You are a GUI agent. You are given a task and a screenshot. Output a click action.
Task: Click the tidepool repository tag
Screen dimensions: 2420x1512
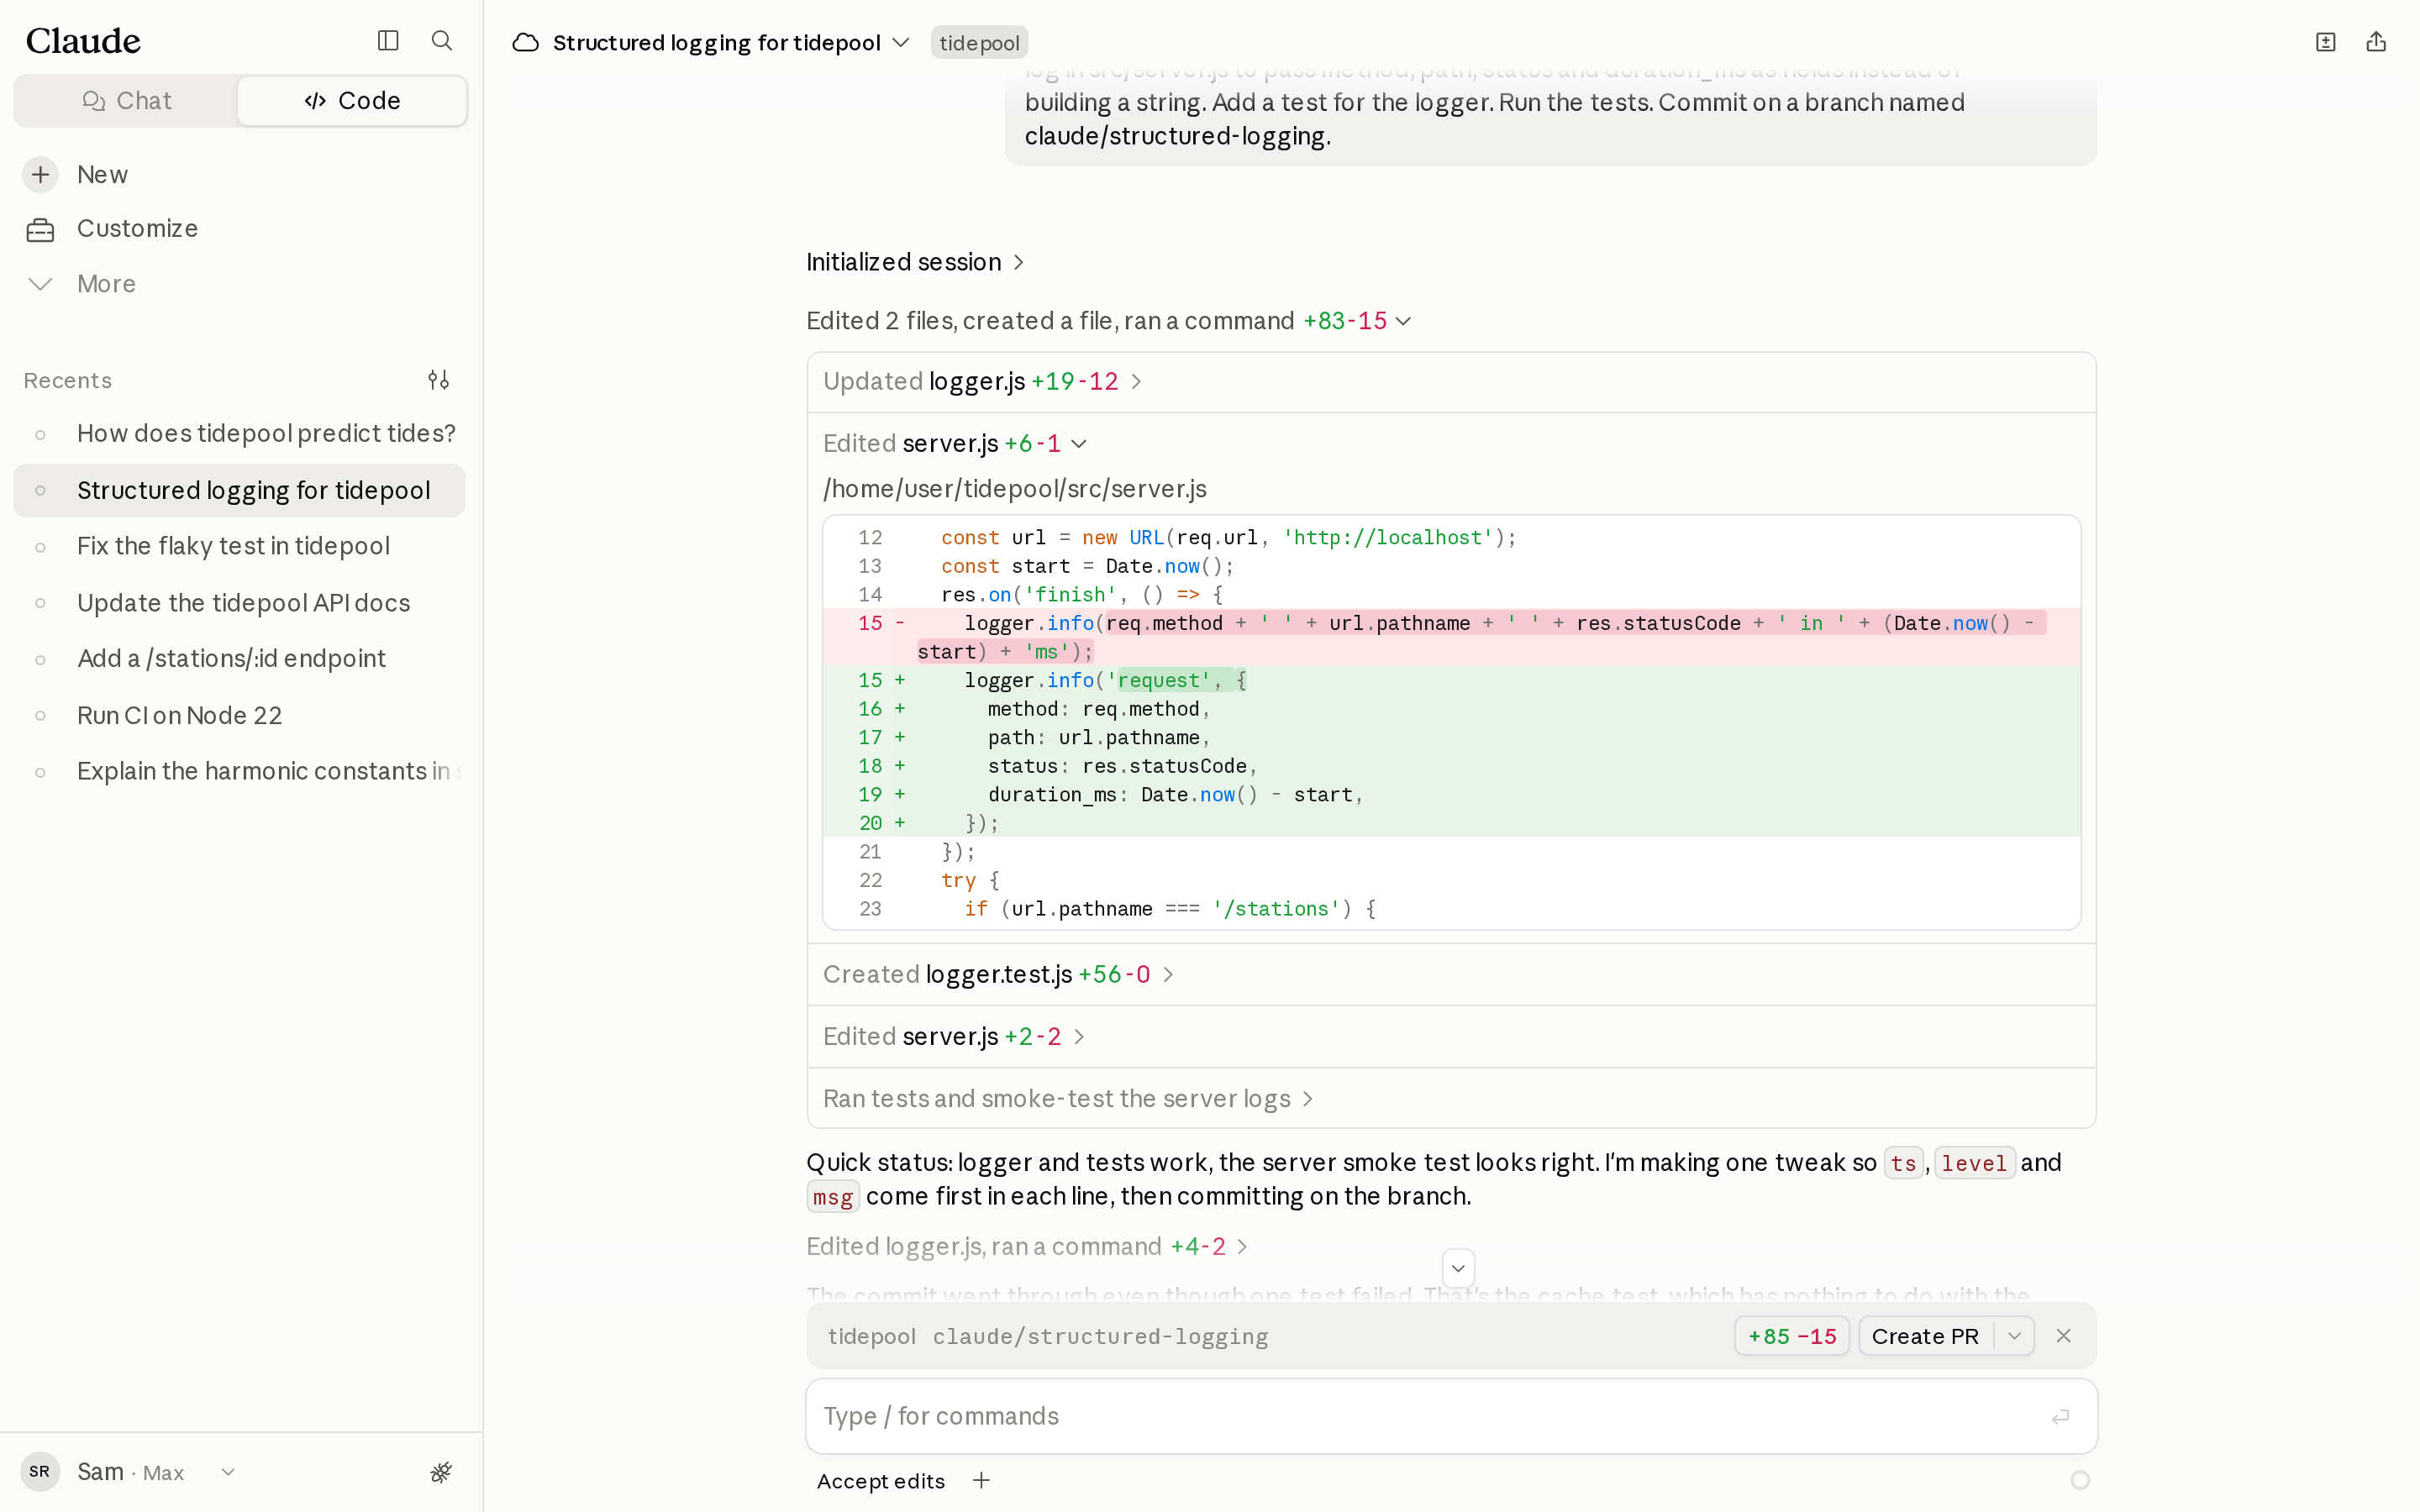(979, 43)
